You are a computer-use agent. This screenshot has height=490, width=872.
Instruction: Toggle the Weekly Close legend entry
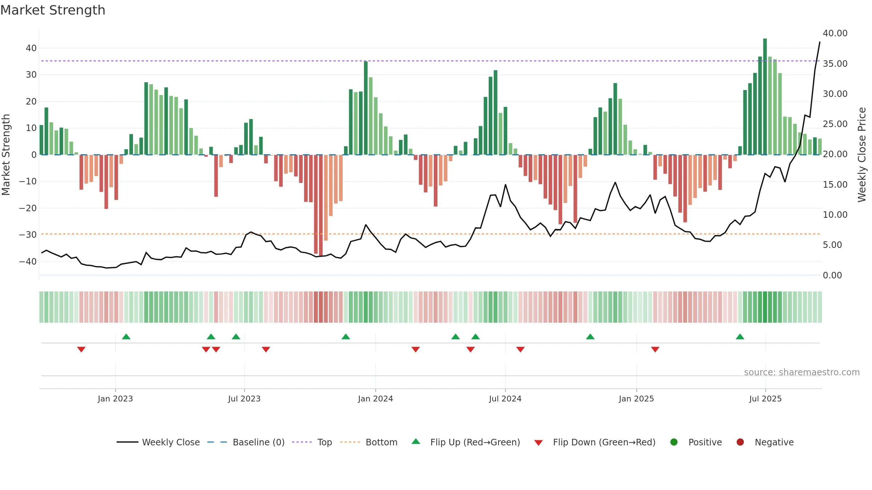click(158, 442)
